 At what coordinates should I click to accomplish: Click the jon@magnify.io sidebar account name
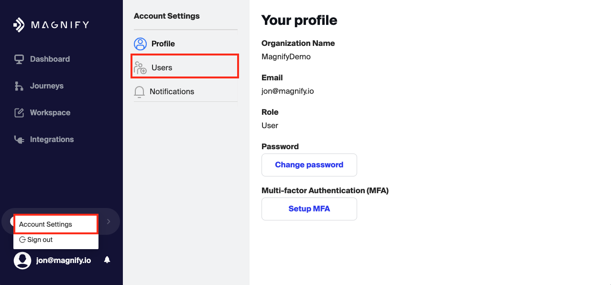pyautogui.click(x=64, y=260)
